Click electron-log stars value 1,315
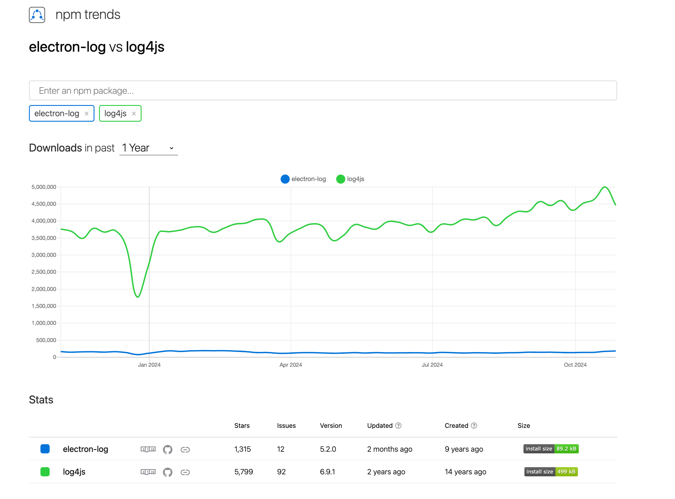 click(242, 449)
